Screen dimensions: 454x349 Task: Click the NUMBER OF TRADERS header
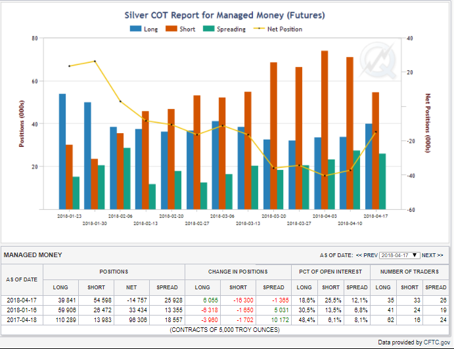coord(409,272)
